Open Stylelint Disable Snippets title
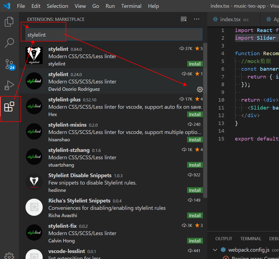 pos(80,175)
